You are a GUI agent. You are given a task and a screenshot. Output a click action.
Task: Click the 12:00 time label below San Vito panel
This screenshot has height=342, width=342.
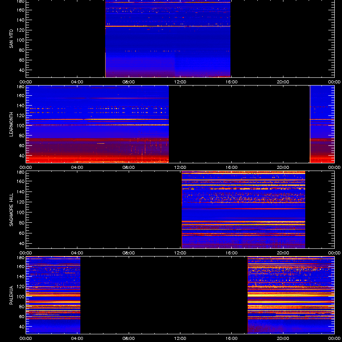pyautogui.click(x=180, y=82)
